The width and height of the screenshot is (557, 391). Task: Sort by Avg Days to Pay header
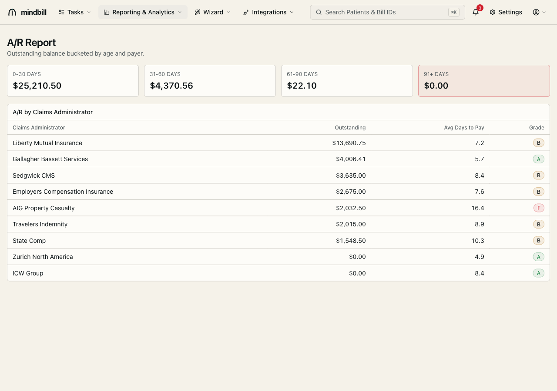click(464, 128)
